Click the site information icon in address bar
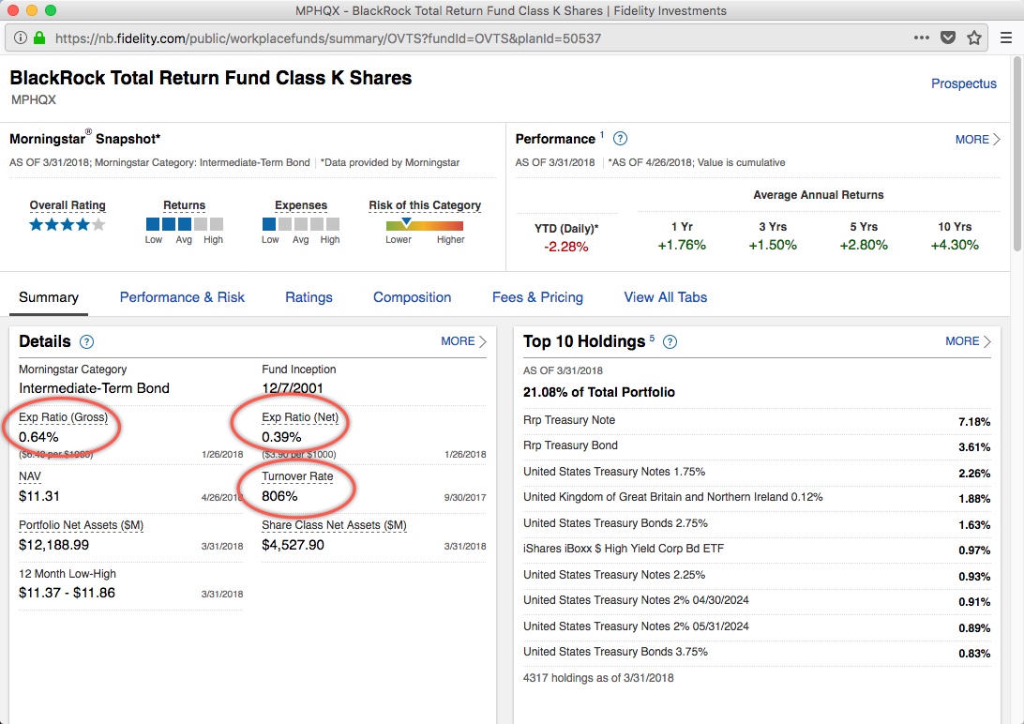1024x724 pixels. [21, 38]
